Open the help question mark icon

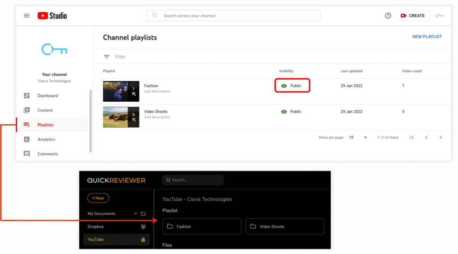(x=388, y=16)
